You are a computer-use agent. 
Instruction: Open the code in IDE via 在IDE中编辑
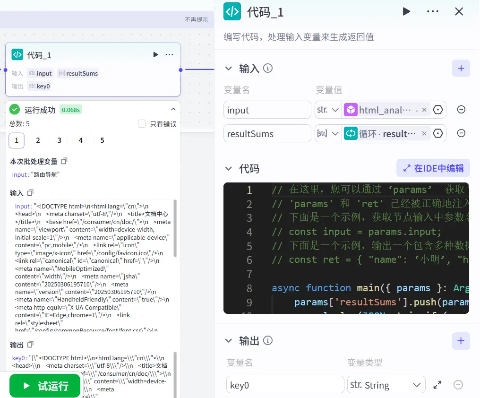point(432,168)
